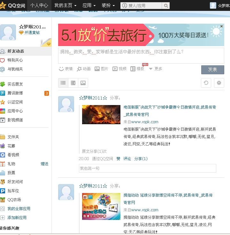Choose 模板 template option
The width and height of the screenshot is (230, 235).
[137, 69]
